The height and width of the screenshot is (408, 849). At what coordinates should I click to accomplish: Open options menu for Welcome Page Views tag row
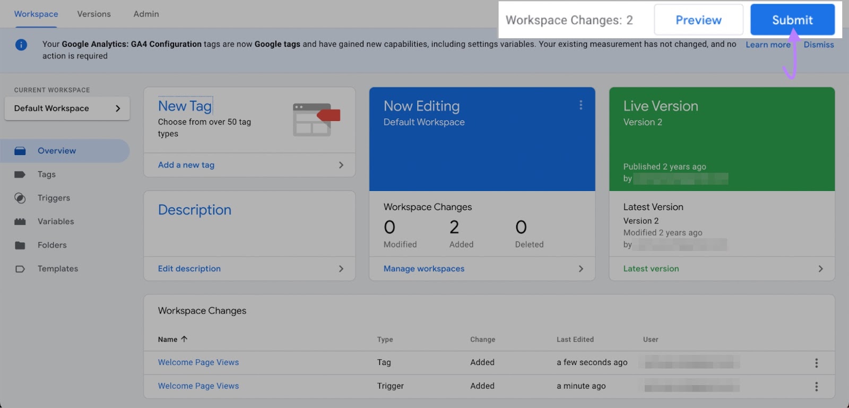coord(816,363)
